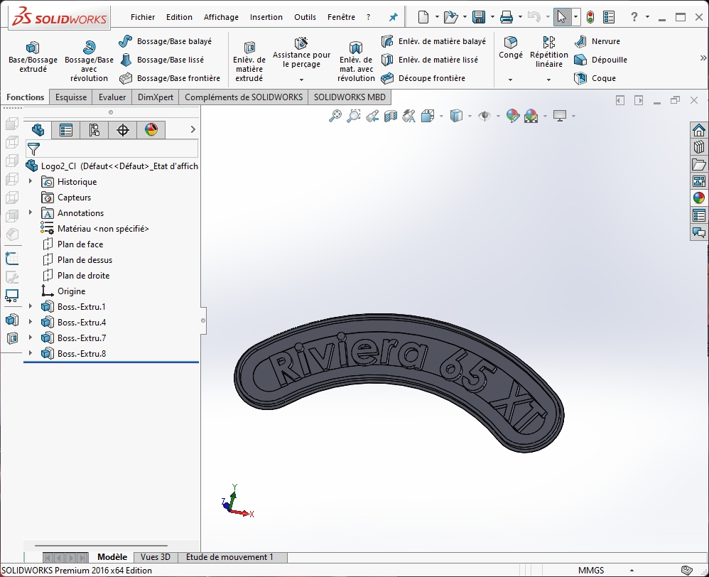Toggle the rebuild traffic light icon
This screenshot has width=709, height=577.
[x=590, y=17]
